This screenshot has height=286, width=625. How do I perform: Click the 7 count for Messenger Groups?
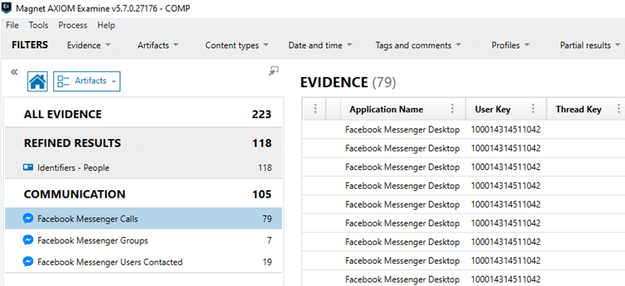pyautogui.click(x=269, y=240)
